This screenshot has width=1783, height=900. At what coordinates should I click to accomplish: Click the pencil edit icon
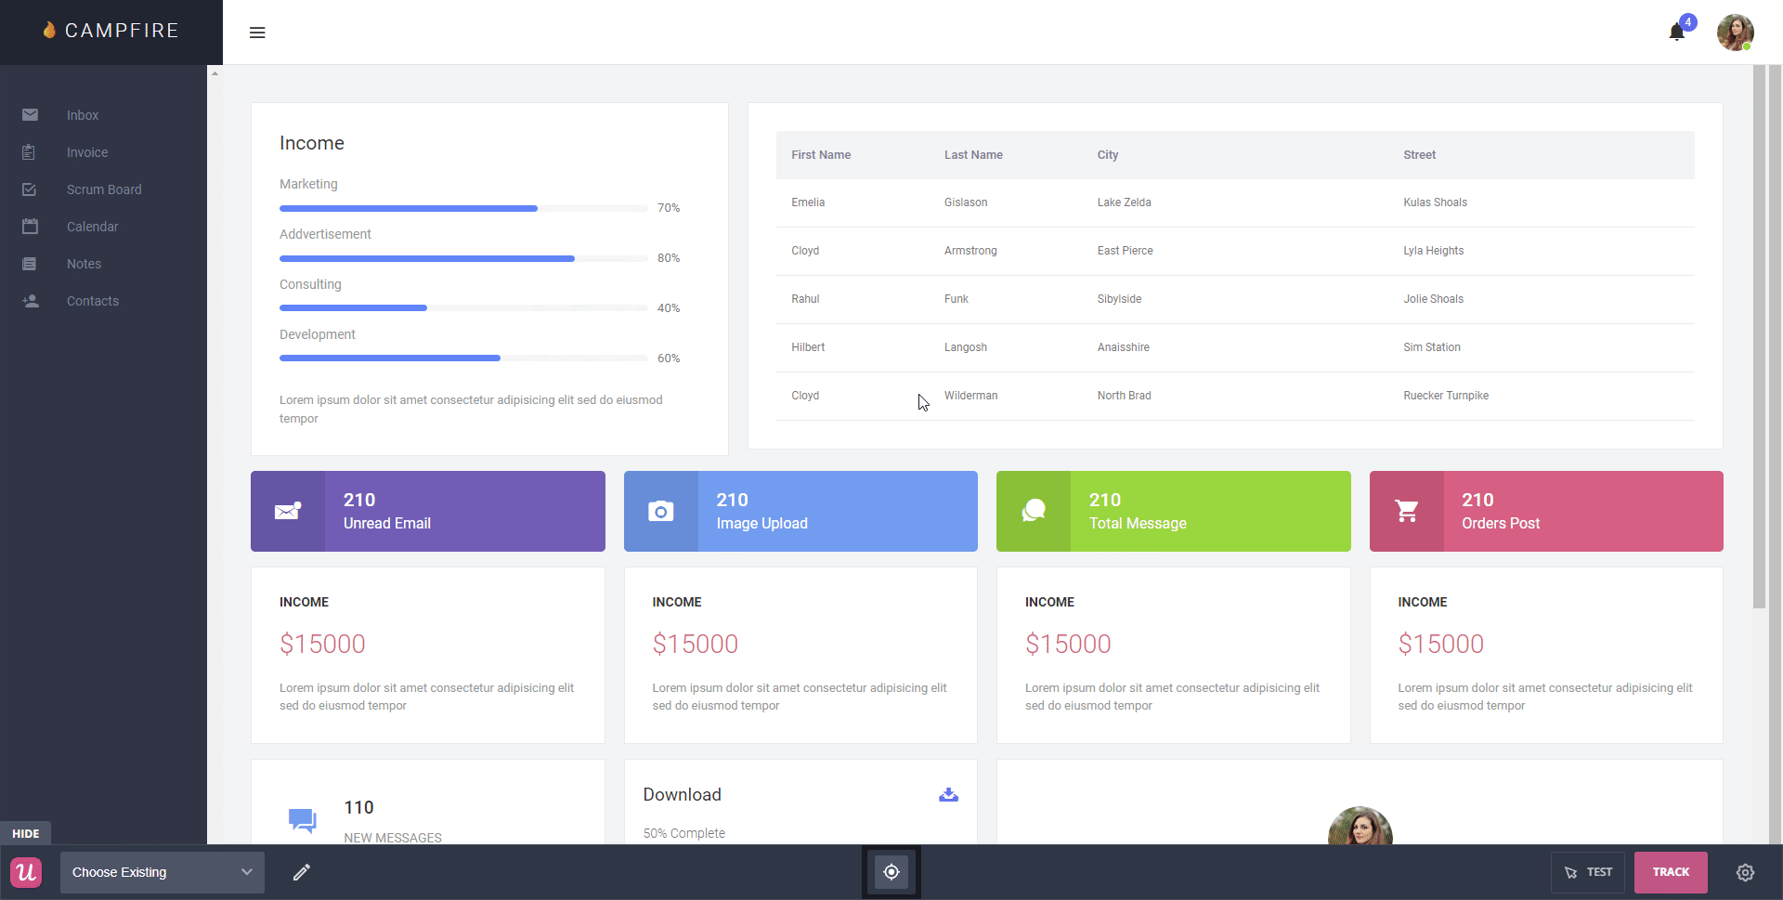[301, 872]
